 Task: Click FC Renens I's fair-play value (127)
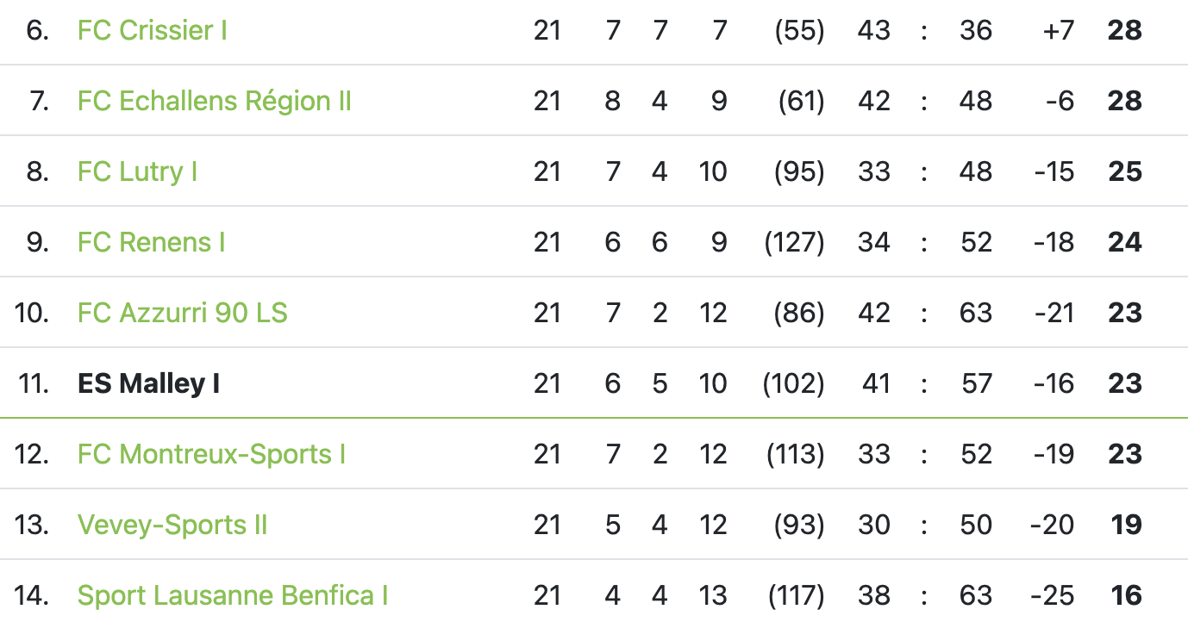794,242
